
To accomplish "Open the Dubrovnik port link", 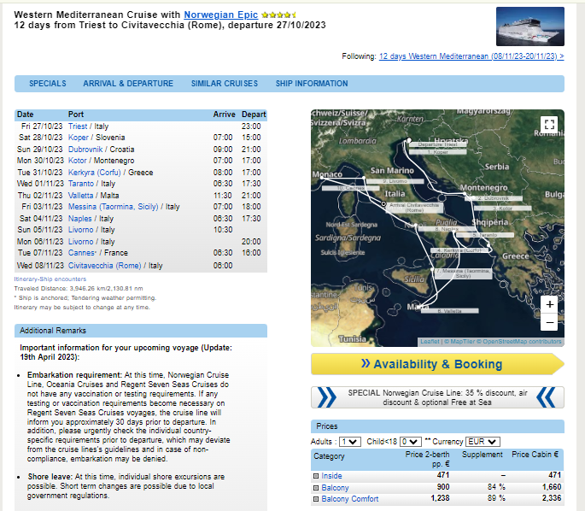I will click(x=85, y=150).
